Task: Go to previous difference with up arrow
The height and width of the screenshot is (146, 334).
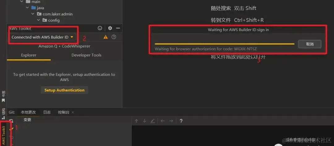Action: click(137, 121)
